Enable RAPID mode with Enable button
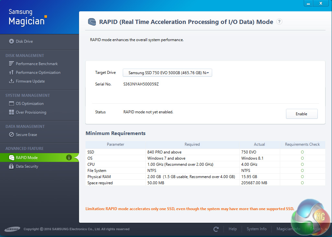Viewport: 332px width, 237px height. 302,114
